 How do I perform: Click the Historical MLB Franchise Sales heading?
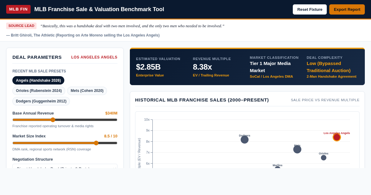pos(202,100)
